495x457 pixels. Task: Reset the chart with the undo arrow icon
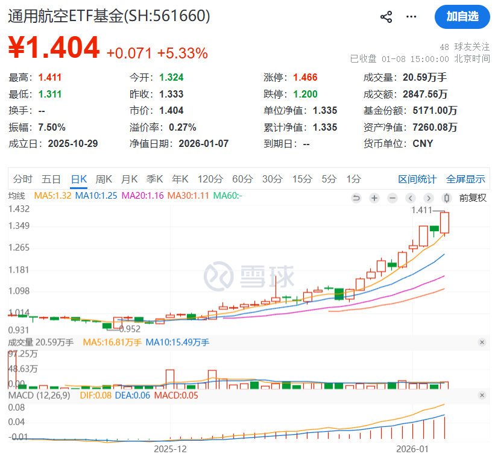356,197
